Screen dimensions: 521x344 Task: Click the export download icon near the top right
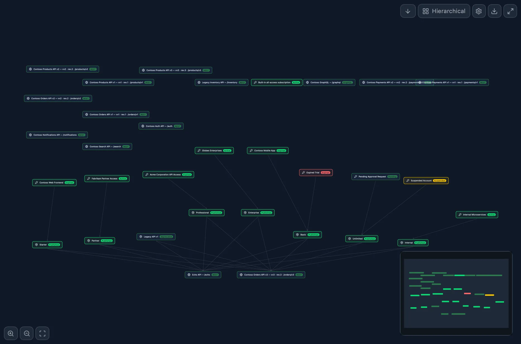click(495, 11)
